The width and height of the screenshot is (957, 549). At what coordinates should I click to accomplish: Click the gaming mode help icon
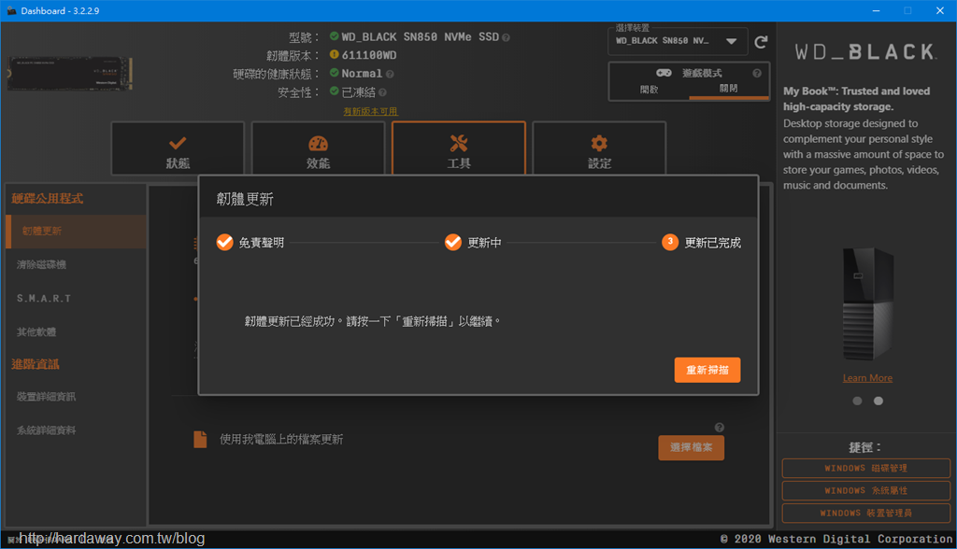point(757,73)
